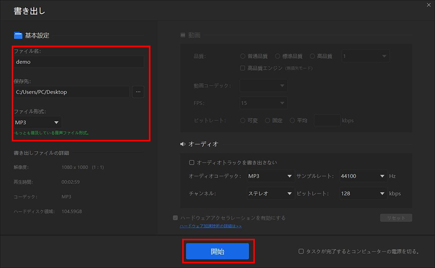Open the quality level dropdown showing 1
Viewport: 435px width, 268px height.
pos(365,56)
